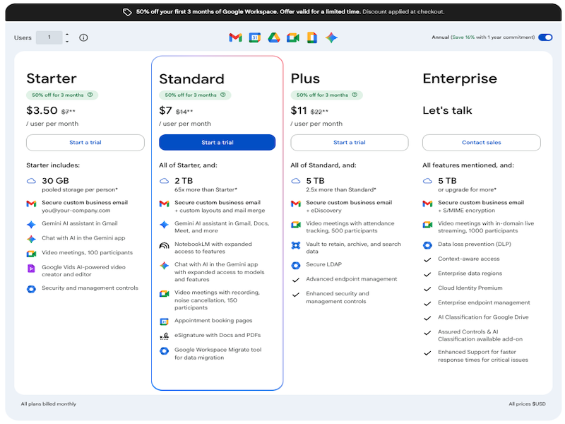Click the price tag icon in promo banner
This screenshot has height=424, width=565.
[127, 12]
